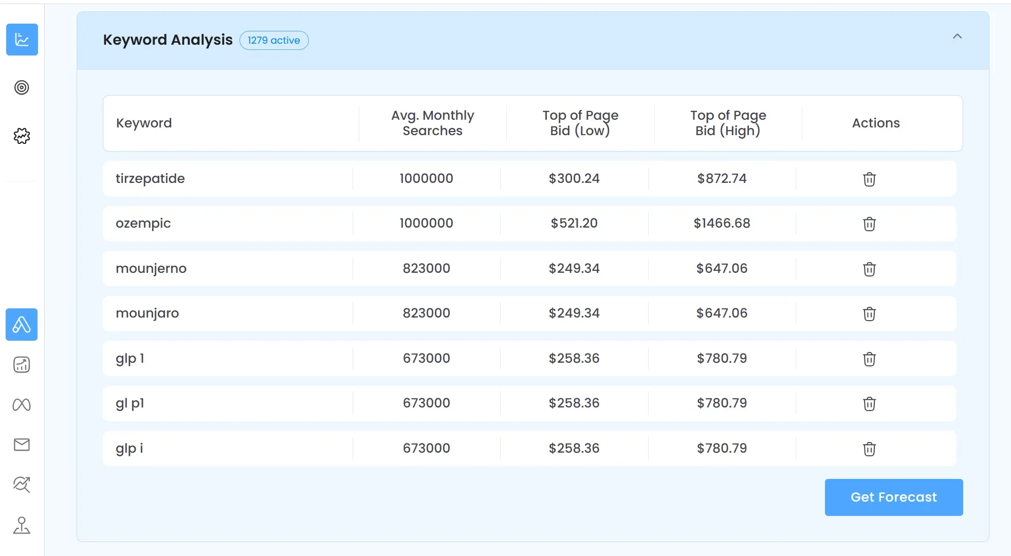Open the email tool via envelope icon
The height and width of the screenshot is (556, 1011).
[x=22, y=444]
